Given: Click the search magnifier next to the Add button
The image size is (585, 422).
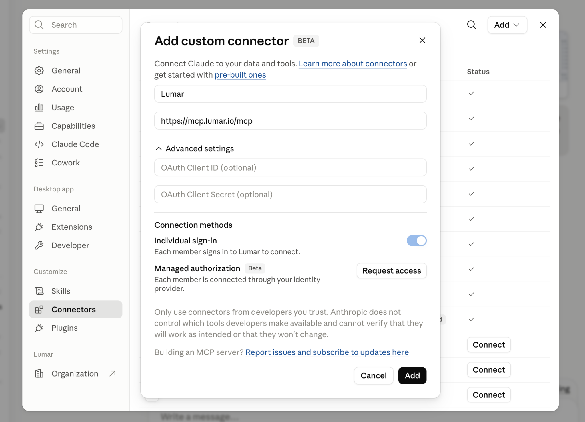Looking at the screenshot, I should [472, 25].
